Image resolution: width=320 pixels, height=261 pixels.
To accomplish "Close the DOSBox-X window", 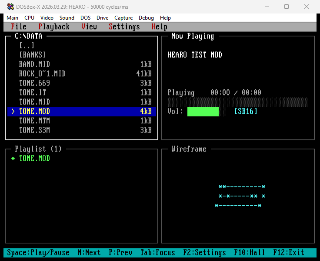I will pos(307,7).
